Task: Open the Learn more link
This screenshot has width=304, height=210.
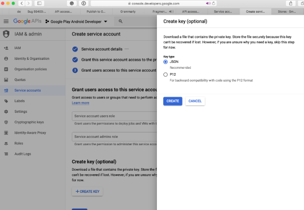Action: point(81,103)
